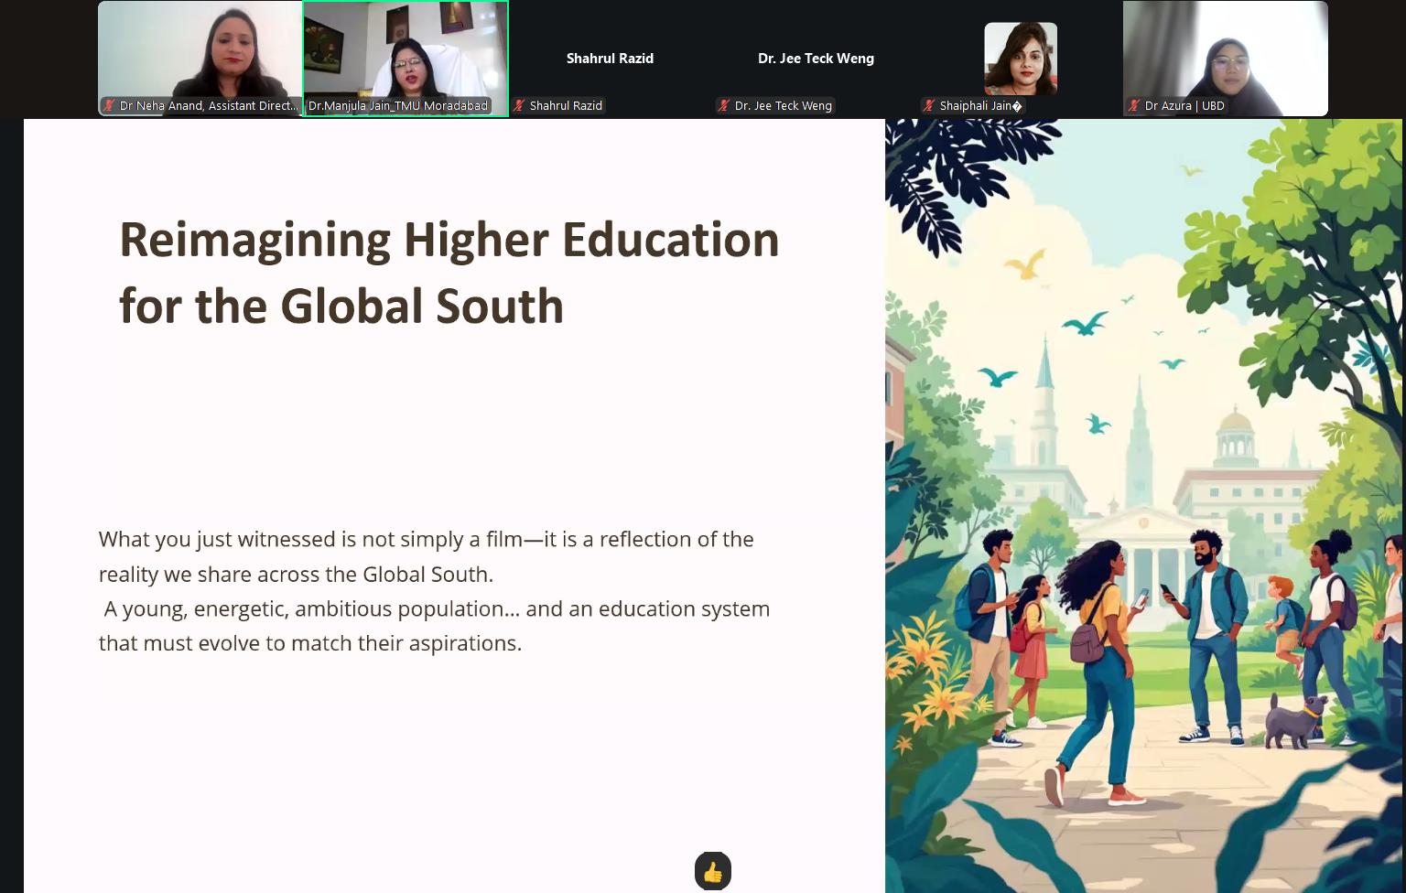Click the muted mic icon beside Dr. Jee Teck Weng

pyautogui.click(x=724, y=106)
